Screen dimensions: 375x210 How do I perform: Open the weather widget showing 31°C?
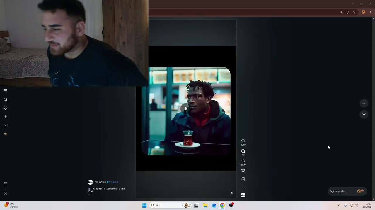(x=11, y=205)
